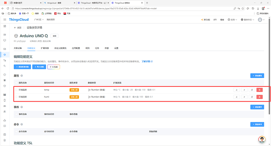Viewport: 271px width, 146px height.
Task: Open the top grid dashboard icon in sidebar
Action: tap(5, 26)
